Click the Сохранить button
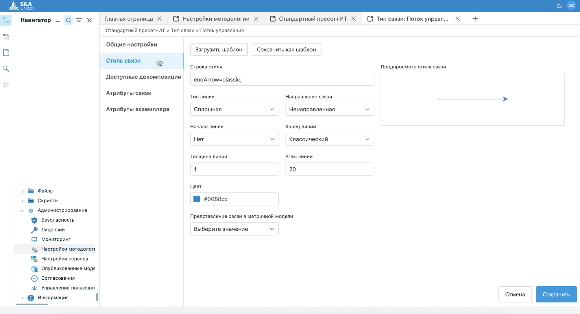This screenshot has width=580, height=314. [556, 294]
